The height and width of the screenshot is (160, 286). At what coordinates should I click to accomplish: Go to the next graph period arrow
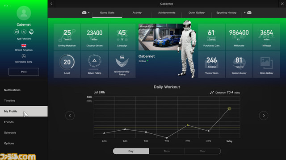click(264, 116)
